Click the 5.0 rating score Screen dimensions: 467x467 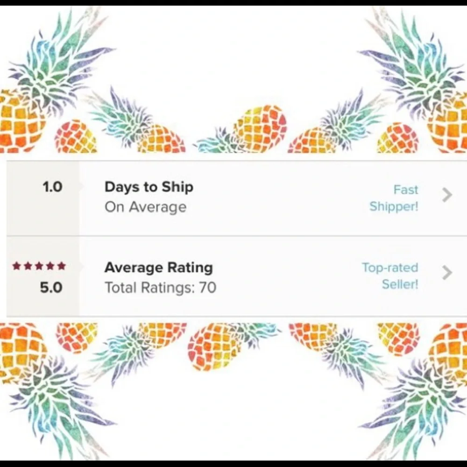(x=51, y=288)
